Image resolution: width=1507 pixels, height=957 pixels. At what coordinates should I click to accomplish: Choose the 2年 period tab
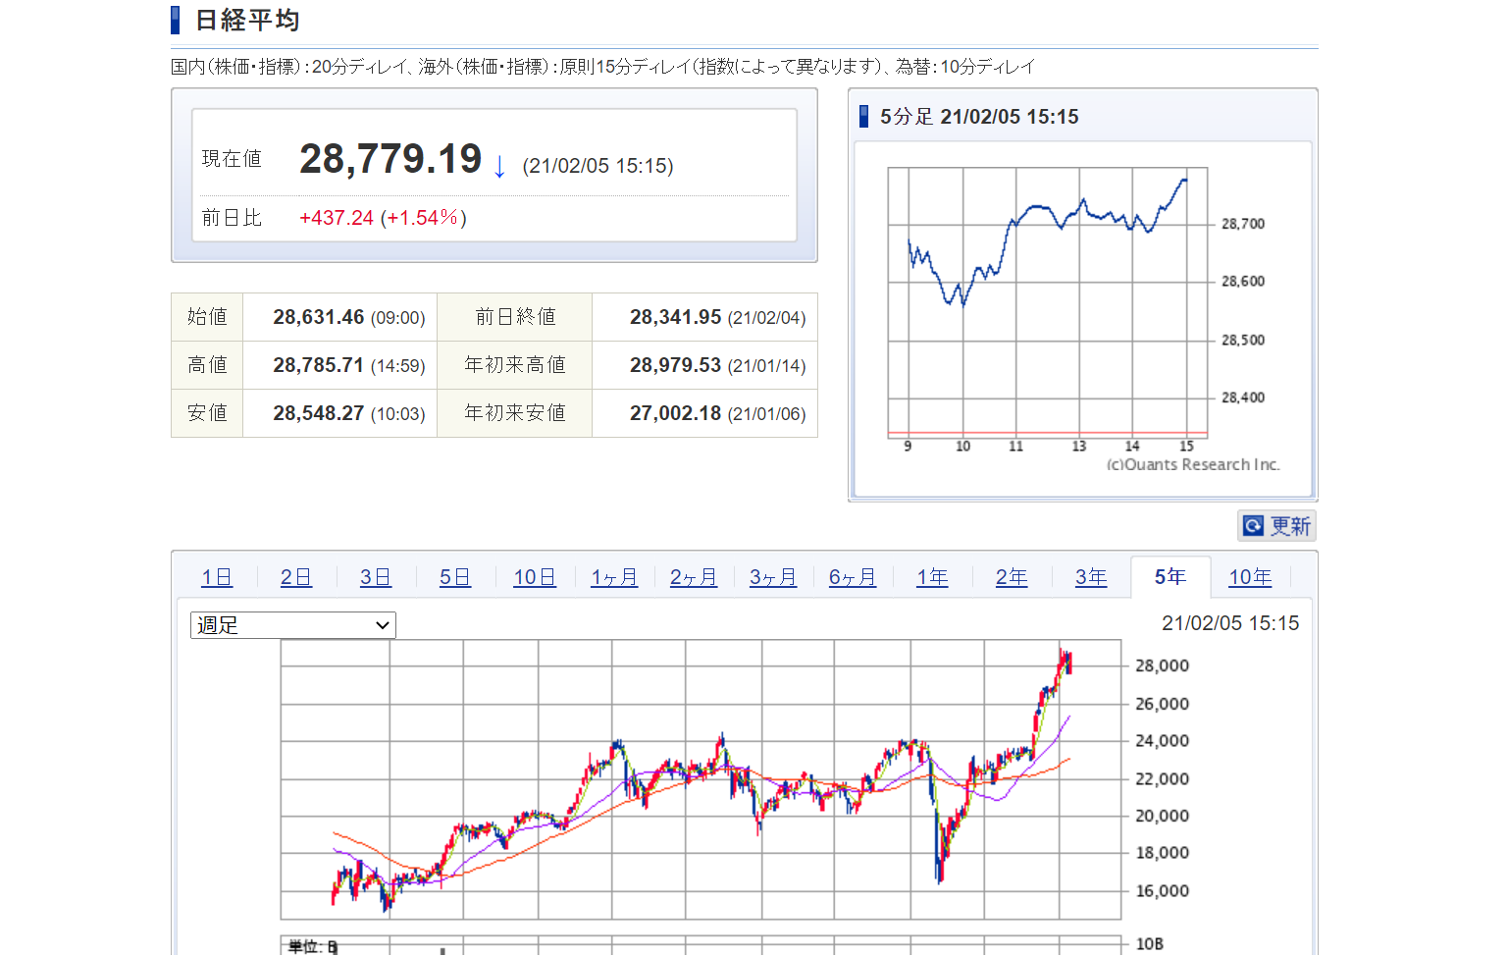[1012, 577]
